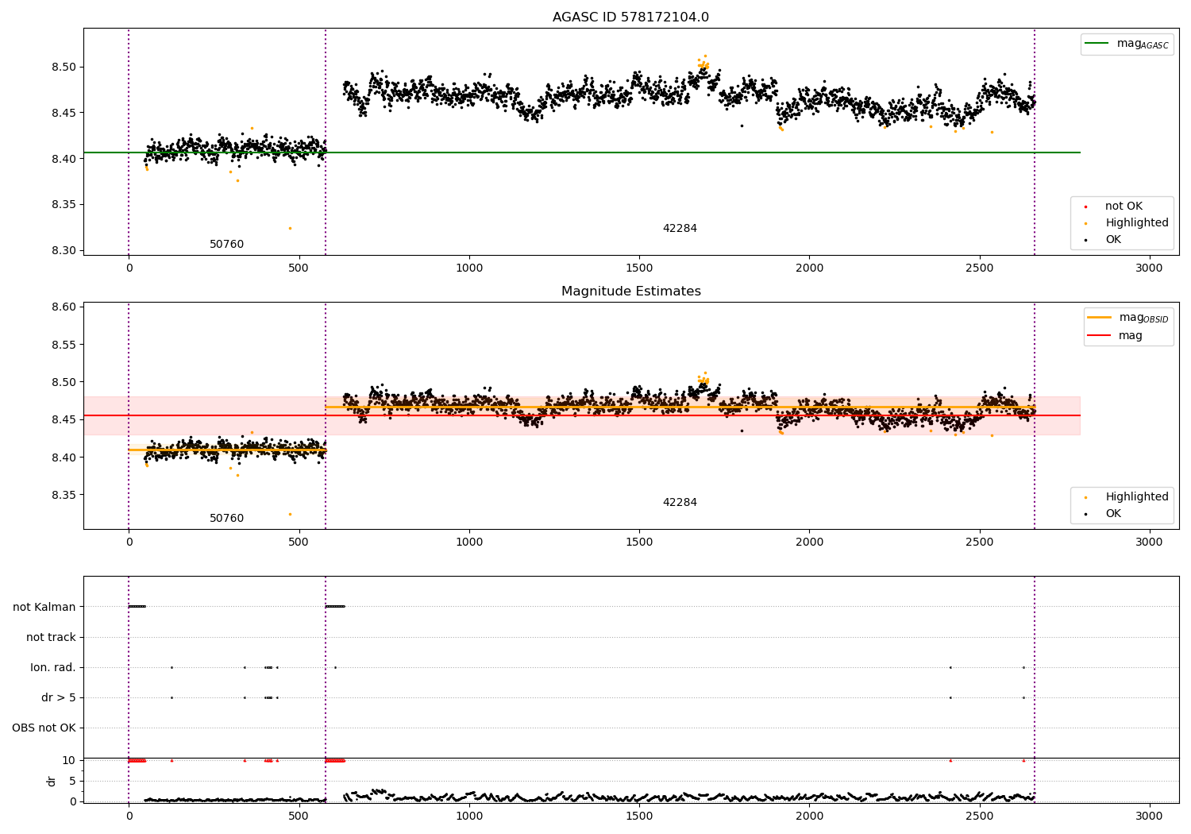Click the '8.30' y-axis tick label
This screenshot has width=1191, height=834.
(63, 251)
